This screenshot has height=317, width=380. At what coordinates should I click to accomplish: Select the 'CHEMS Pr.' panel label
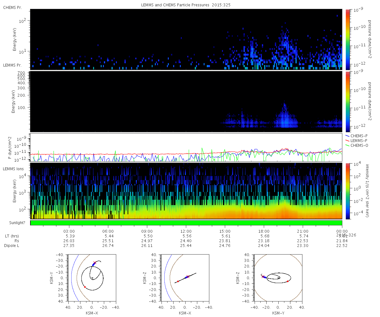pyautogui.click(x=12, y=7)
